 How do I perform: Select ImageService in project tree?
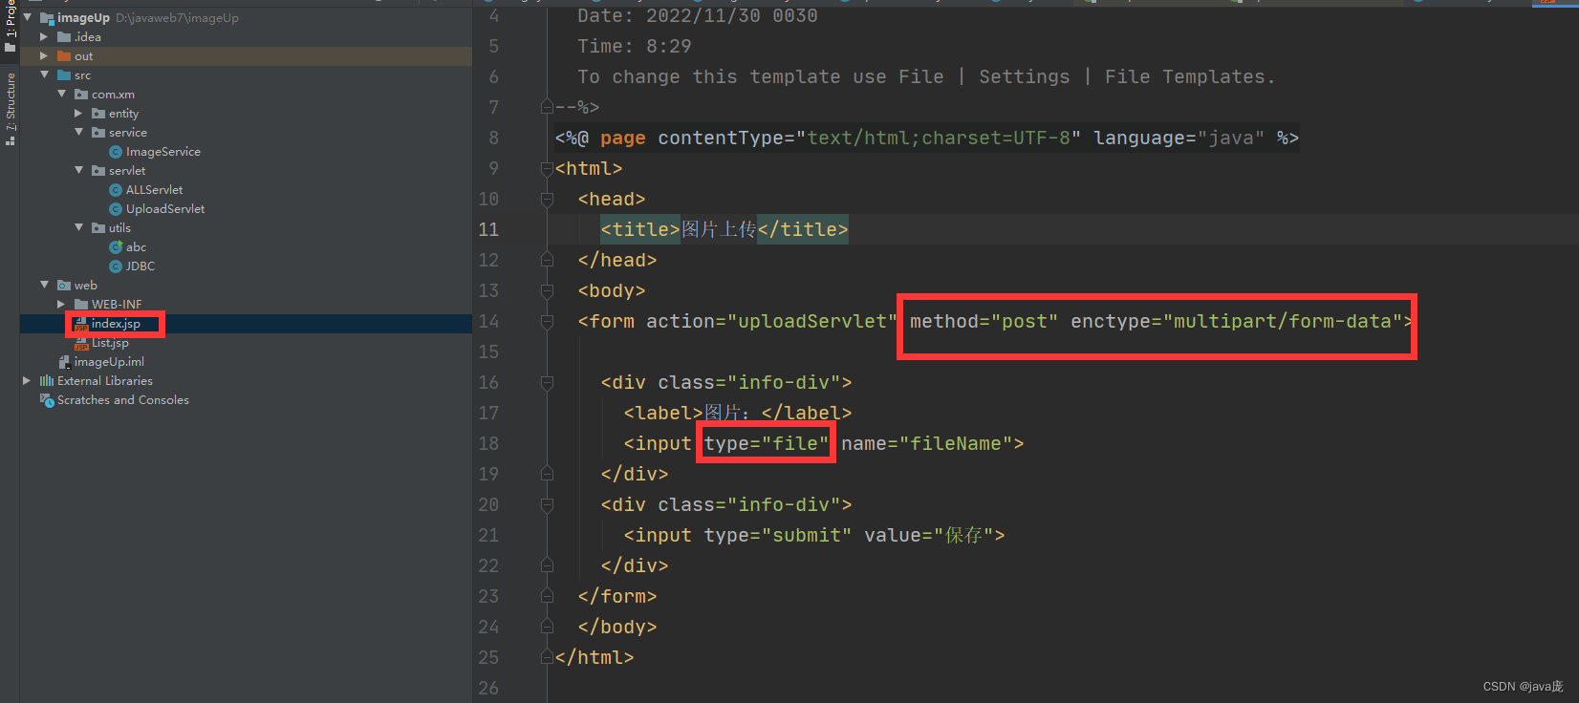(x=163, y=152)
